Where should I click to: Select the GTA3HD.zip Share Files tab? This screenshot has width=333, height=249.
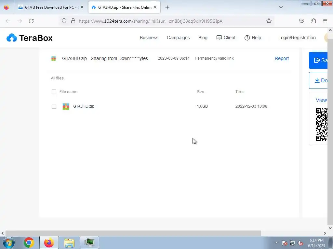coord(124,7)
